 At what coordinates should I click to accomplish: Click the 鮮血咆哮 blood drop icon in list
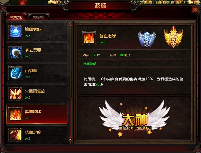(x=15, y=114)
